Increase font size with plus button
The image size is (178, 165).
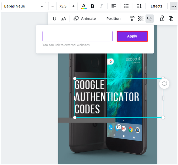click(x=73, y=6)
